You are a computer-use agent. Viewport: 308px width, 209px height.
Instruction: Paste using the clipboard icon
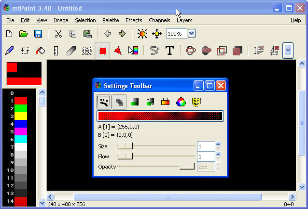pyautogui.click(x=87, y=34)
